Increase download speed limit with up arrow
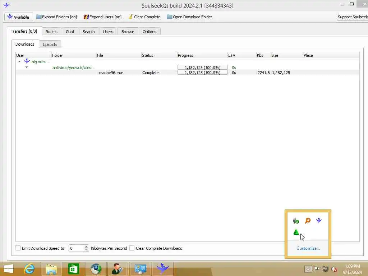The image size is (368, 276). point(86,247)
